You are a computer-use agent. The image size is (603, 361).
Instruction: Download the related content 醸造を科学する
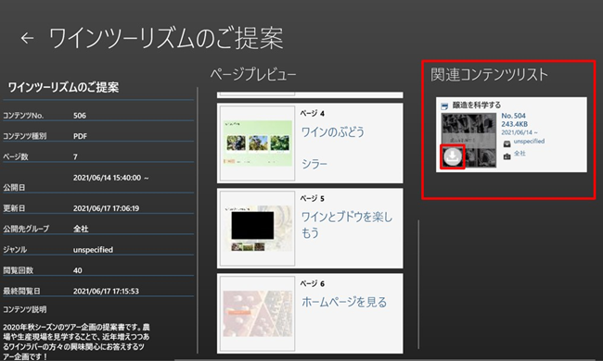point(453,156)
